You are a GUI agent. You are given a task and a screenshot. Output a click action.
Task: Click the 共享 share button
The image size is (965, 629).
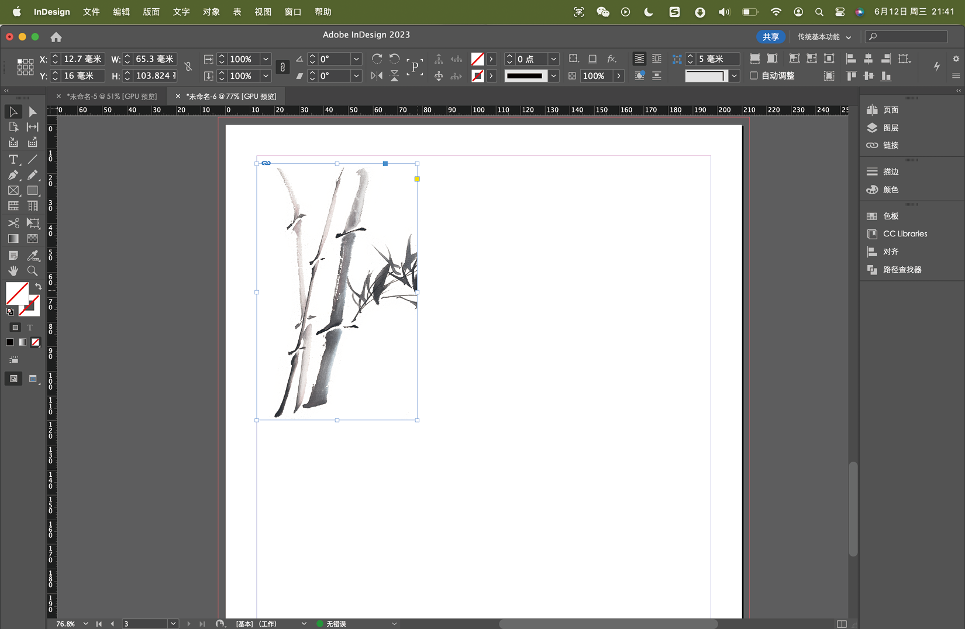pos(770,37)
